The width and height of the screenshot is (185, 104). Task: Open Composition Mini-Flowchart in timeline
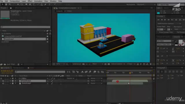[69, 72]
